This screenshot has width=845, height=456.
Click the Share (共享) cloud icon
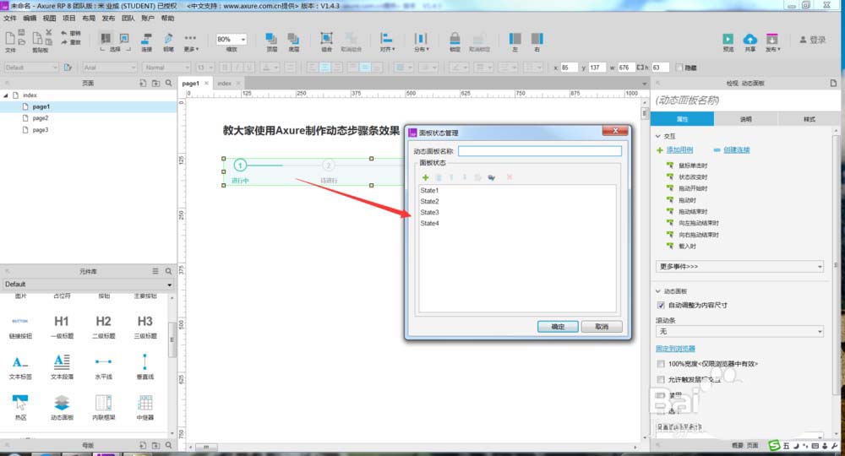click(750, 41)
